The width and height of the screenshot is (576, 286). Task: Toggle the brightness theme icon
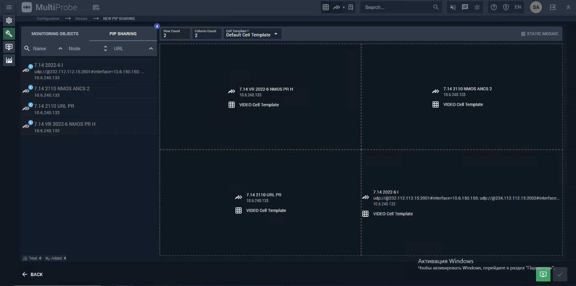point(477,7)
